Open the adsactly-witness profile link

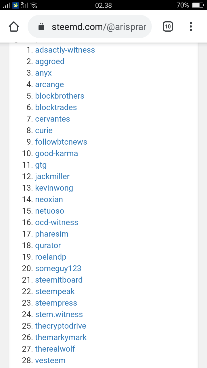(x=65, y=50)
